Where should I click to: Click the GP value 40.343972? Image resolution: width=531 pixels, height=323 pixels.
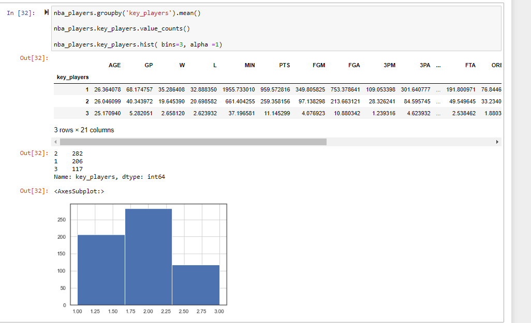point(139,101)
